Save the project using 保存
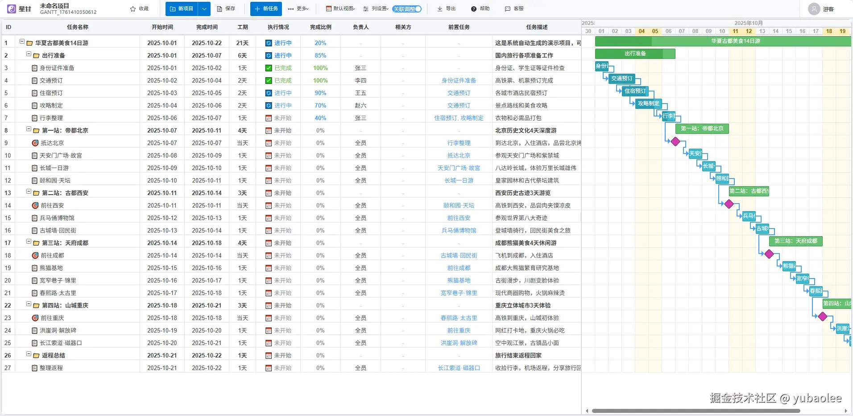The height and width of the screenshot is (416, 853). pyautogui.click(x=226, y=9)
